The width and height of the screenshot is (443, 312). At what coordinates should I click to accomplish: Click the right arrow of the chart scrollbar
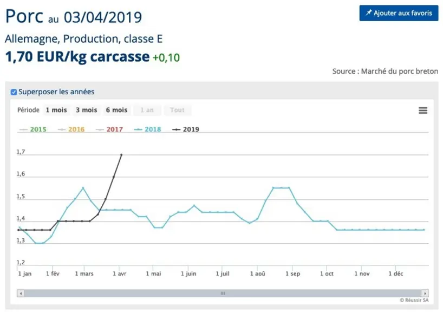click(425, 293)
